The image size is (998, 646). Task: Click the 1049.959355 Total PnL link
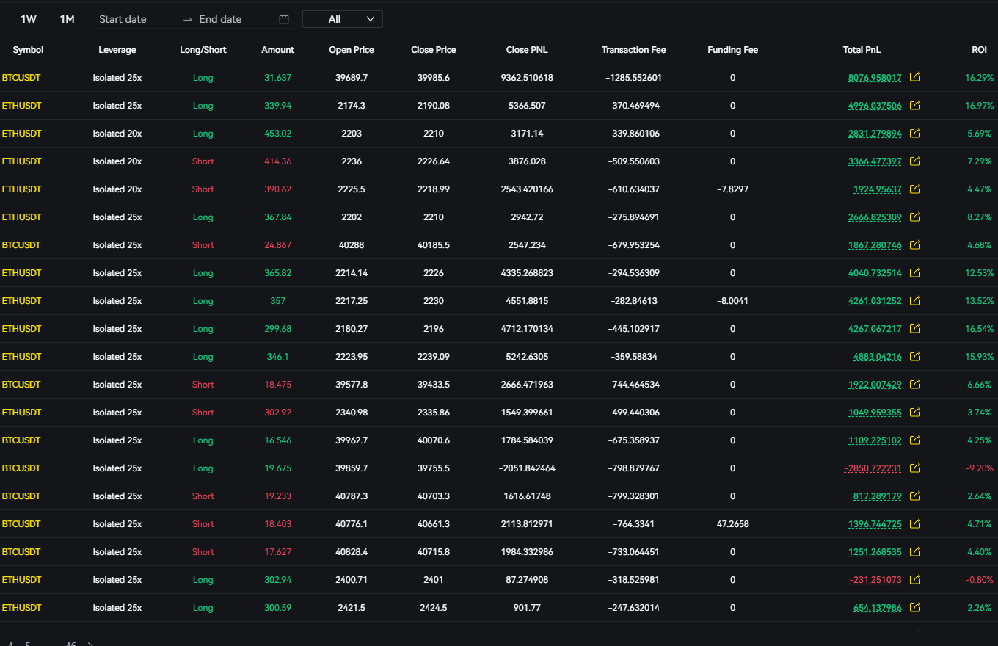[x=875, y=412]
